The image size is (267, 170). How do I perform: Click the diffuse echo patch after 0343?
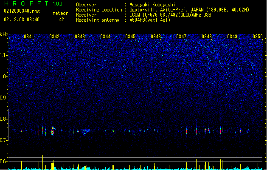85,132
